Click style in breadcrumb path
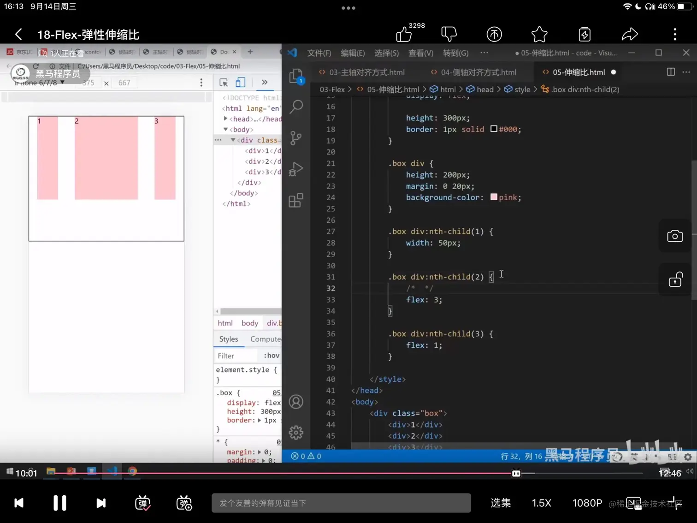The image size is (697, 523). (522, 89)
